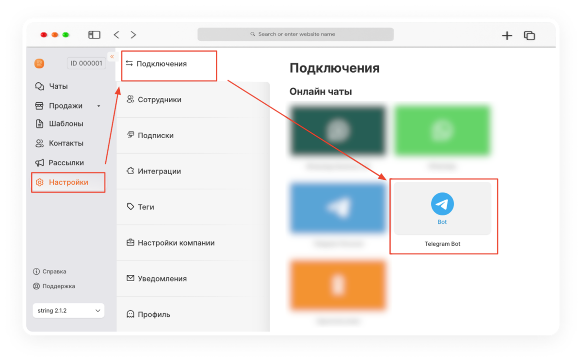Open the Поддержка support link
The width and height of the screenshot is (582, 362).
point(59,286)
